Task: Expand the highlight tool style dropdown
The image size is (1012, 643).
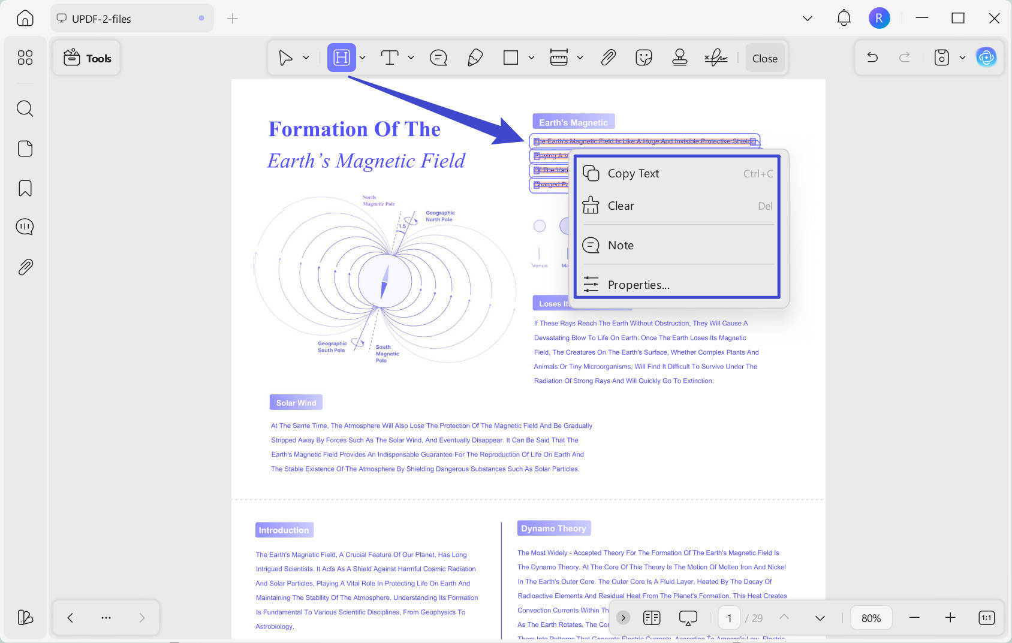Action: click(363, 58)
